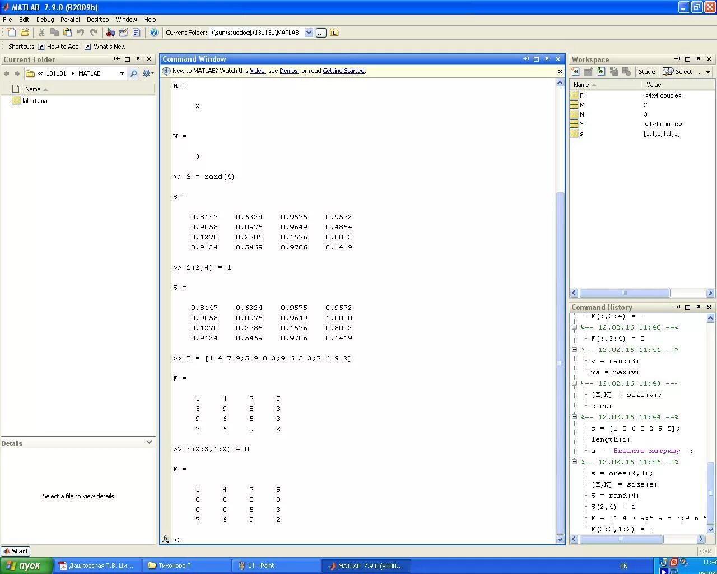
Task: Import data into Workspace icon
Action: 600,72
